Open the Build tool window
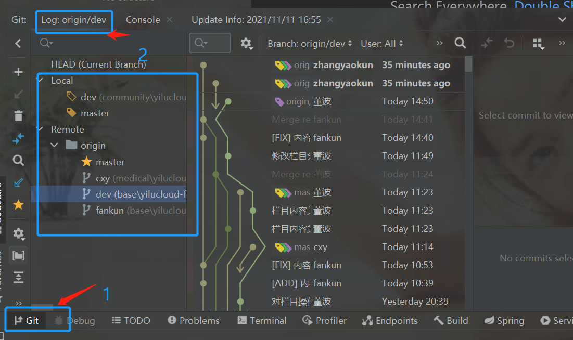Screen dimensions: 573x340 (x=451, y=321)
